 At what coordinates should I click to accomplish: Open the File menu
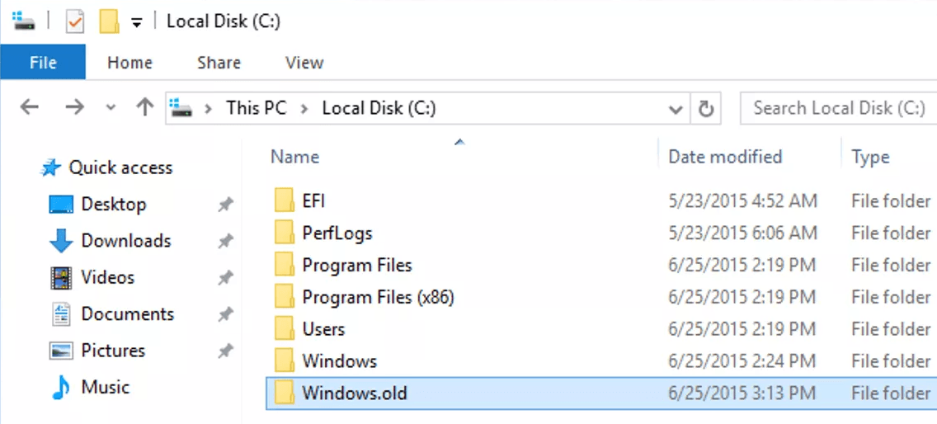point(43,63)
